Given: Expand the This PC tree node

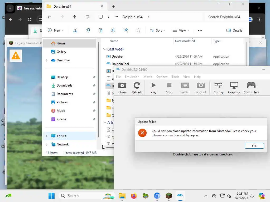Looking at the screenshot, I should [47, 136].
